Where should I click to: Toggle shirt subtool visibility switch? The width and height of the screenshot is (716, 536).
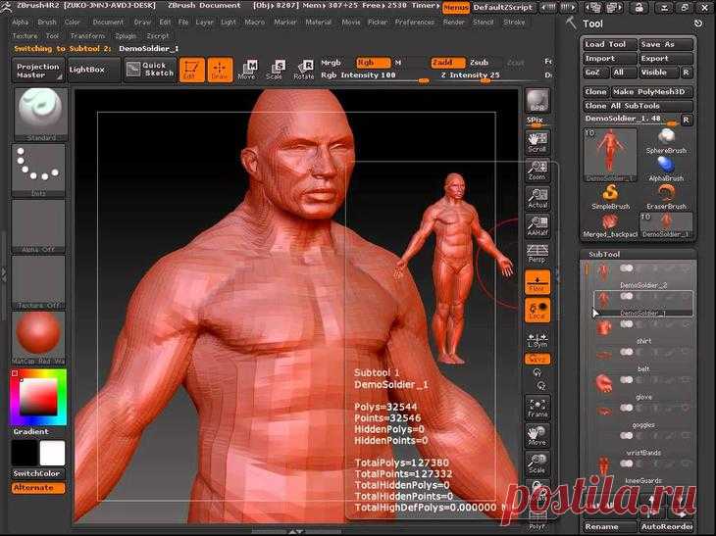[626, 324]
